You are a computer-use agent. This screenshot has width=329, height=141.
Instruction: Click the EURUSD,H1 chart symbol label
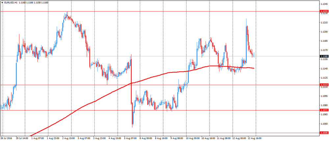(10, 3)
